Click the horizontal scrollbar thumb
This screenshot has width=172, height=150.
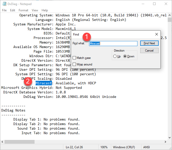[19, 142]
